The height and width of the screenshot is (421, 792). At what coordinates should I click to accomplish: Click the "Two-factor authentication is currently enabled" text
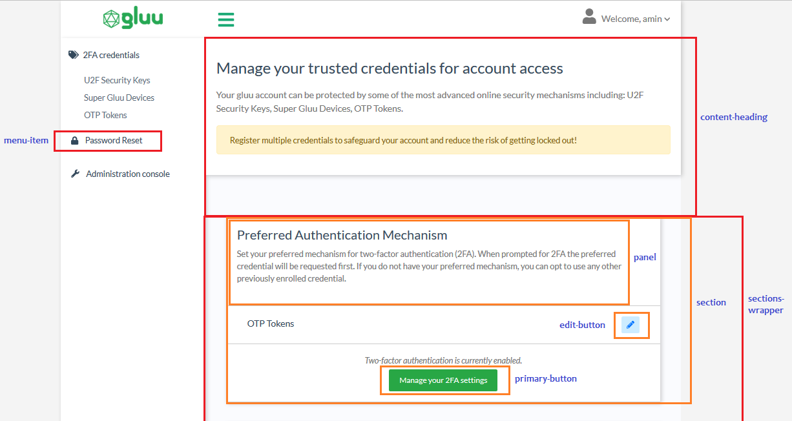coord(443,360)
